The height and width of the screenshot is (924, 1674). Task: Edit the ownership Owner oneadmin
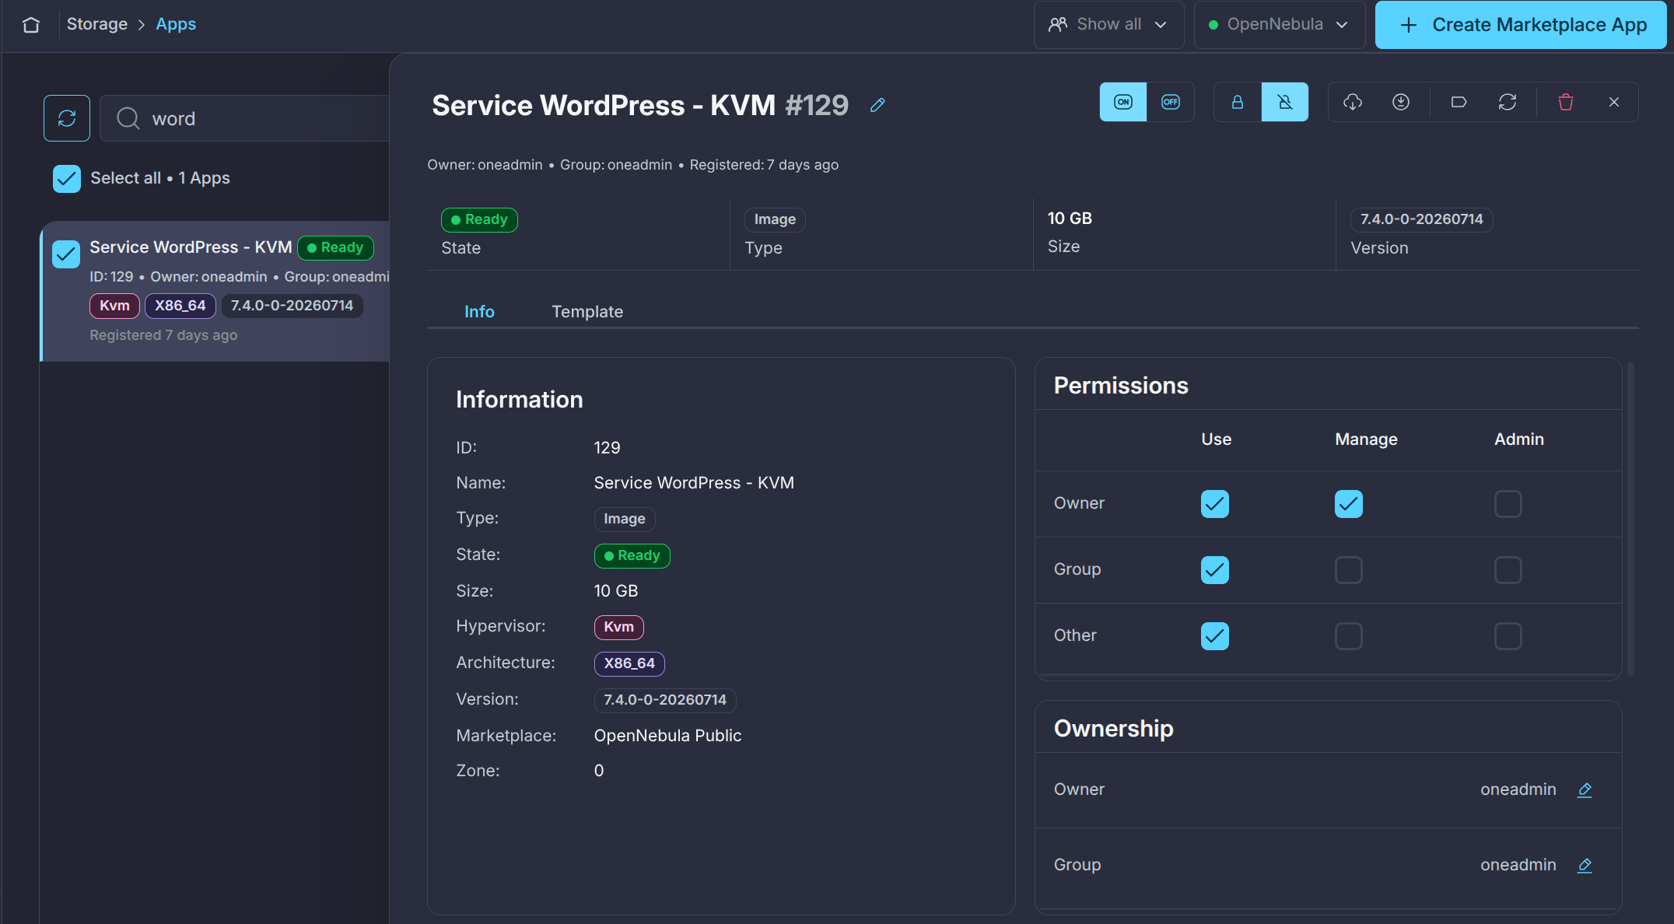pyautogui.click(x=1585, y=789)
